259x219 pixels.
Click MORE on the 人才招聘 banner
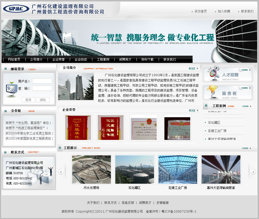(x=246, y=70)
